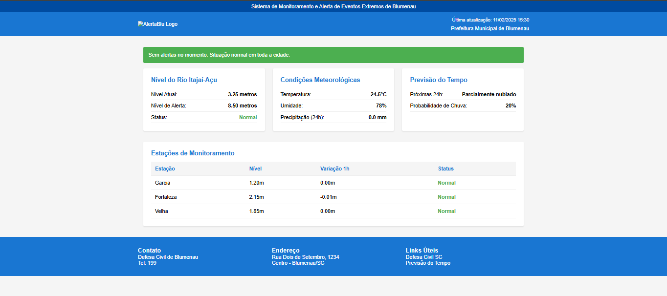
Task: Select the 24.5°C temperature value
Action: click(378, 94)
